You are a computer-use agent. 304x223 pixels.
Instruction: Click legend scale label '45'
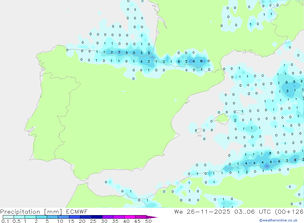click(137, 221)
